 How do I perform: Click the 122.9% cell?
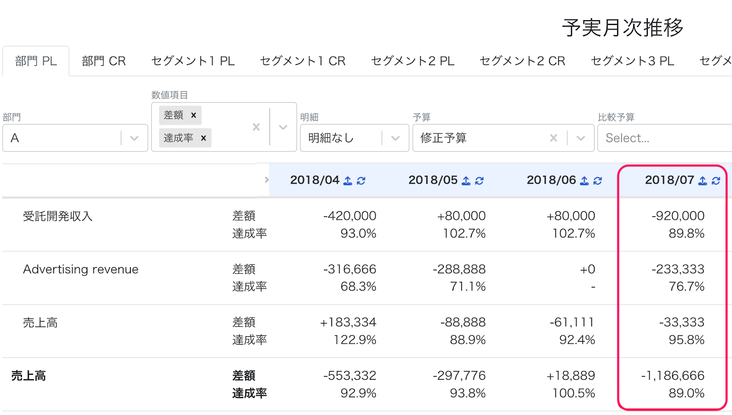pyautogui.click(x=355, y=340)
